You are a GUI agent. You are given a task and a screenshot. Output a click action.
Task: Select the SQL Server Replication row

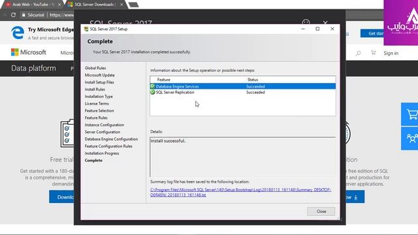242,92
